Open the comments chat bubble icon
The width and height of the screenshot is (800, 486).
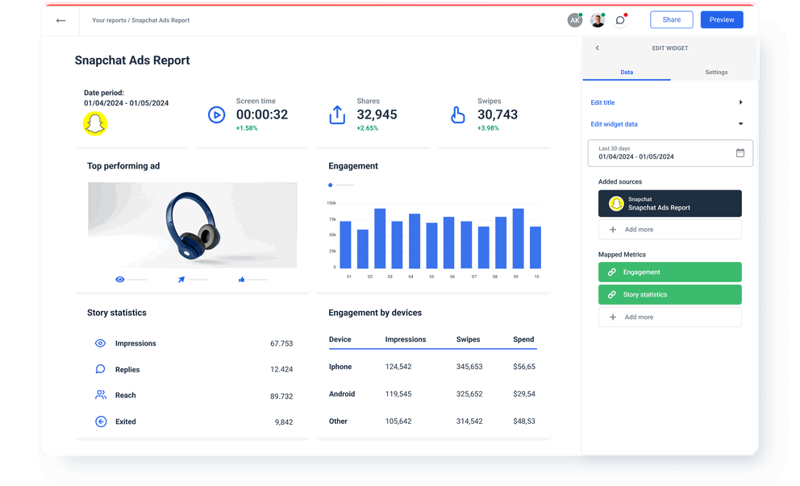coord(620,20)
